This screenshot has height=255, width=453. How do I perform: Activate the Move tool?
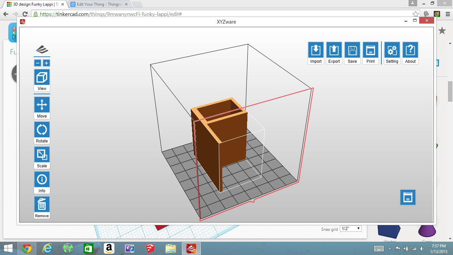[x=42, y=108]
